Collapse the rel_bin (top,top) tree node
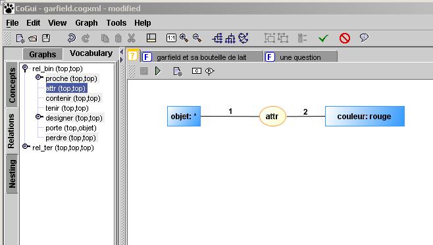 (25, 68)
